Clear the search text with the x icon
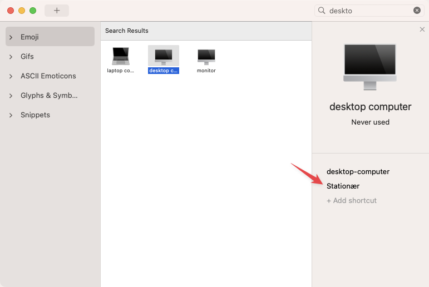Viewport: 429px width, 287px height. [417, 11]
